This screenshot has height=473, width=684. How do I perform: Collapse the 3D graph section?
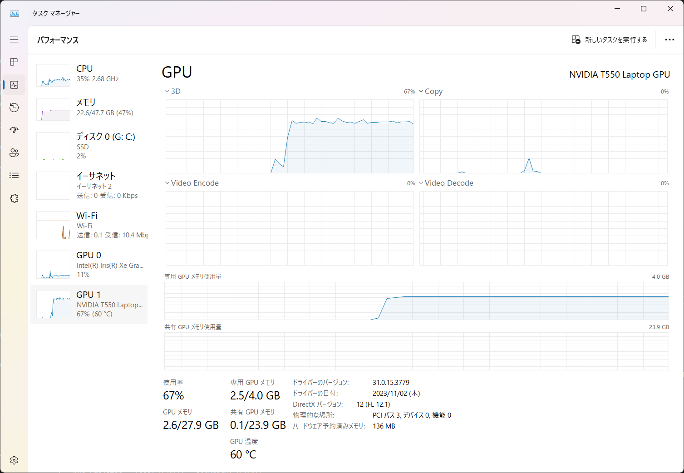point(167,91)
